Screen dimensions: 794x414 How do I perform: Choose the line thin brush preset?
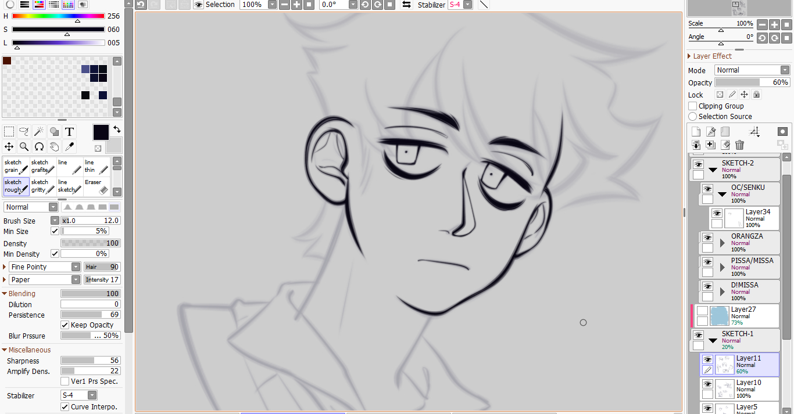[x=96, y=167]
